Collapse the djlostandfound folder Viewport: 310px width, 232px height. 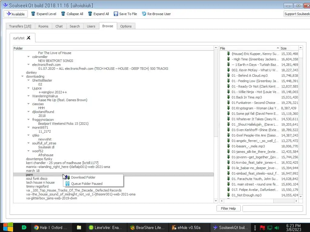28,112
